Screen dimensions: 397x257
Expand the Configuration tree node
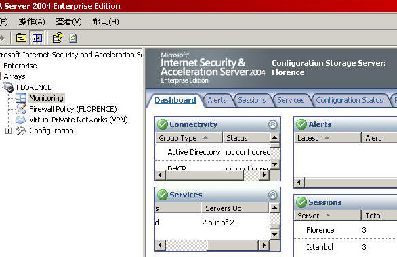click(8, 131)
